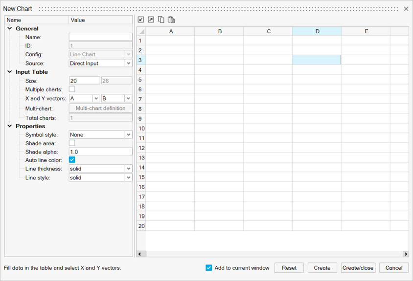Click the table's scroll right arrow

[x=406, y=254]
